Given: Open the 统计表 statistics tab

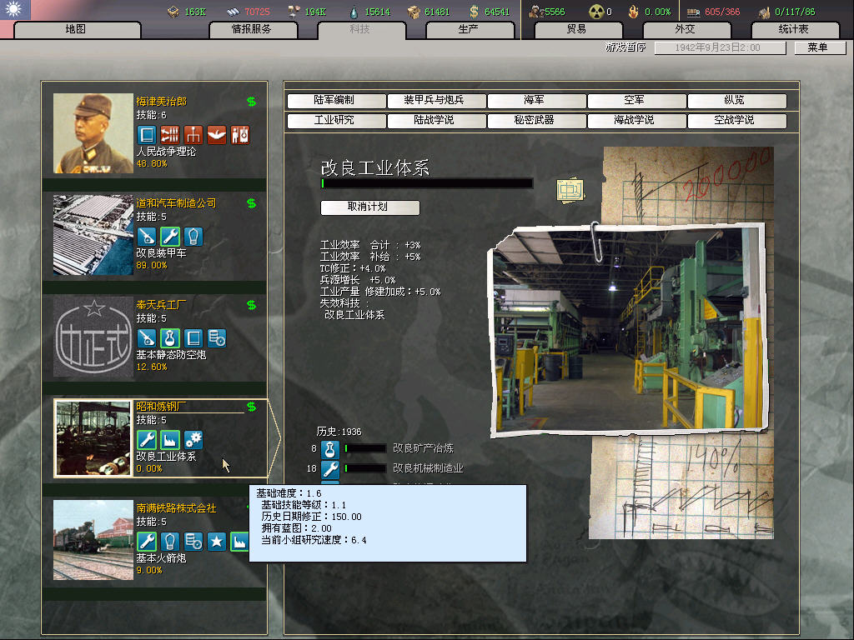Looking at the screenshot, I should click(795, 29).
